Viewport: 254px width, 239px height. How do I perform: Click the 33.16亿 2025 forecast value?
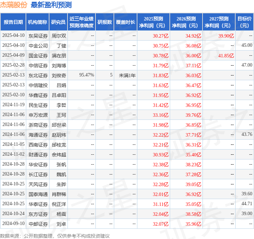[161, 115]
